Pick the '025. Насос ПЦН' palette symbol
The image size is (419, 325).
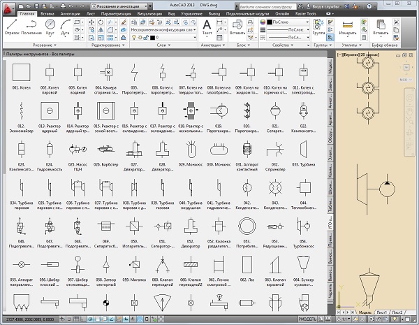[78, 148]
